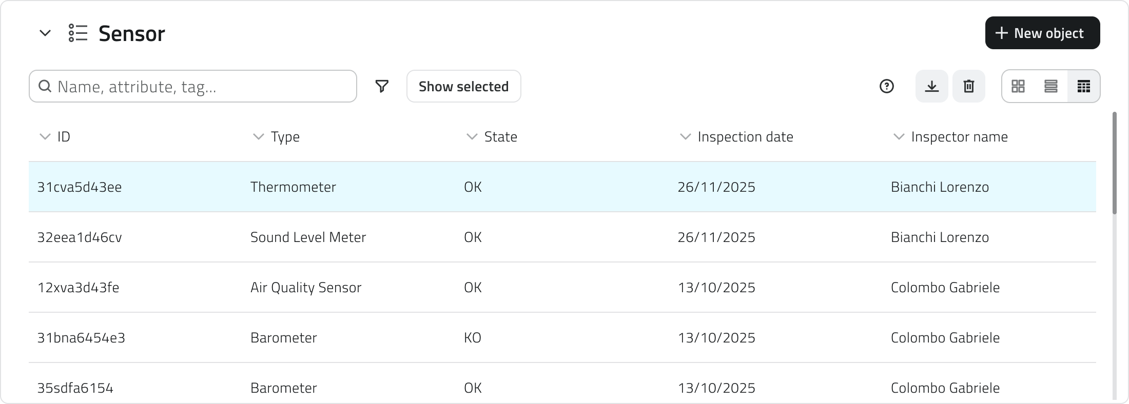The image size is (1129, 404).
Task: Click the download export icon
Action: [x=931, y=86]
